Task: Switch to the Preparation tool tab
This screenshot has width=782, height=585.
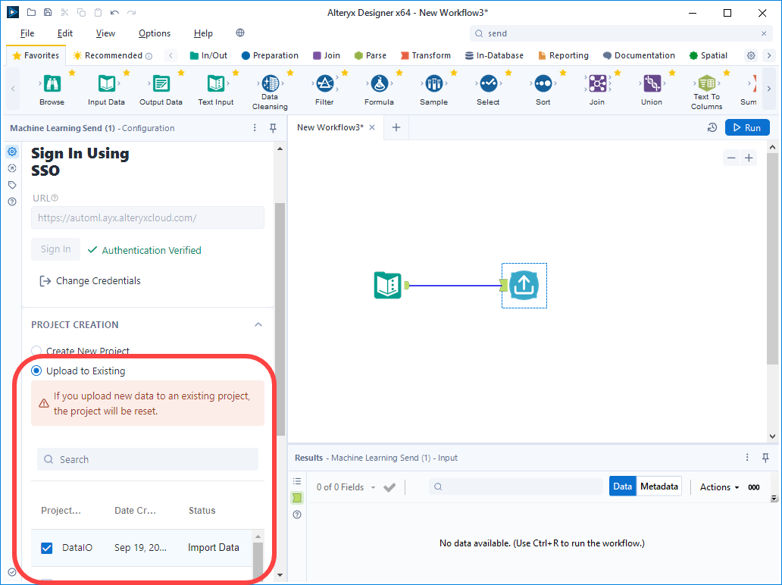Action: pos(270,55)
